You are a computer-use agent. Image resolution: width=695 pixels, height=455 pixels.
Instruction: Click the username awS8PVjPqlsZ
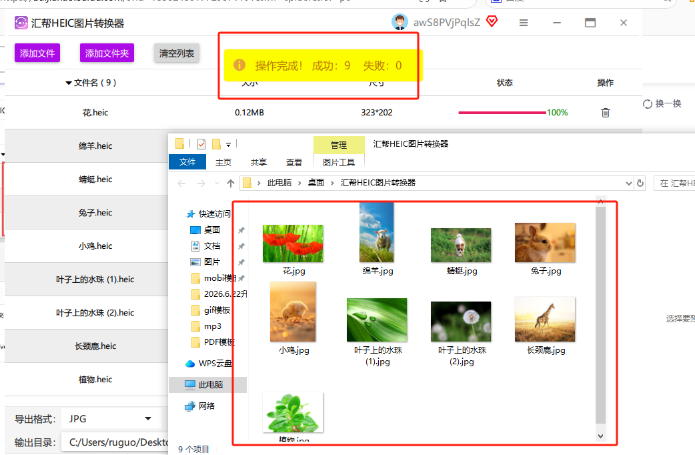click(447, 23)
